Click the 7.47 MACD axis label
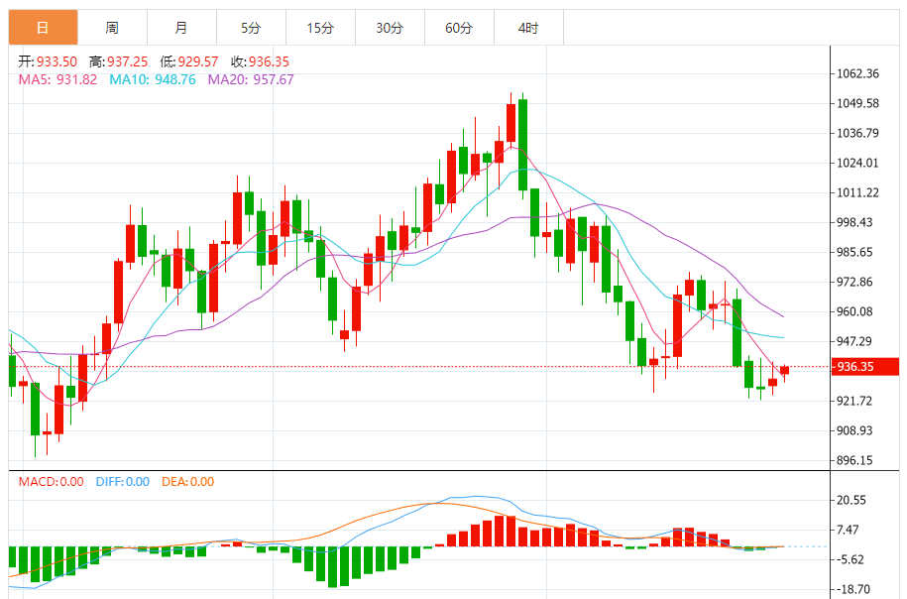Image resolution: width=907 pixels, height=599 pixels. point(850,530)
